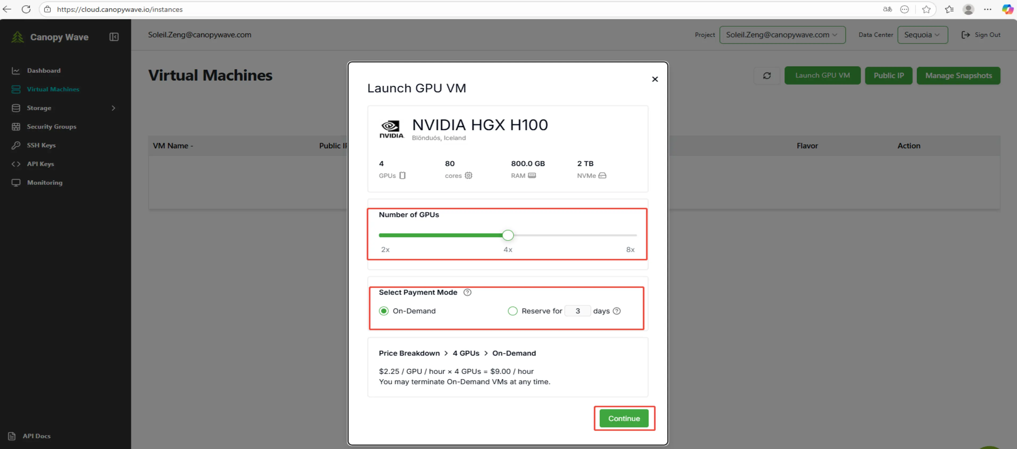Collapse the sidebar with the panel toggle icon
This screenshot has height=449, width=1017.
click(x=114, y=37)
